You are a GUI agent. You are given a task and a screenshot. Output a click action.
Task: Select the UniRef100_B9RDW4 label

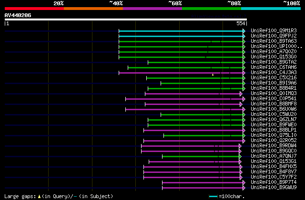click(x=274, y=146)
